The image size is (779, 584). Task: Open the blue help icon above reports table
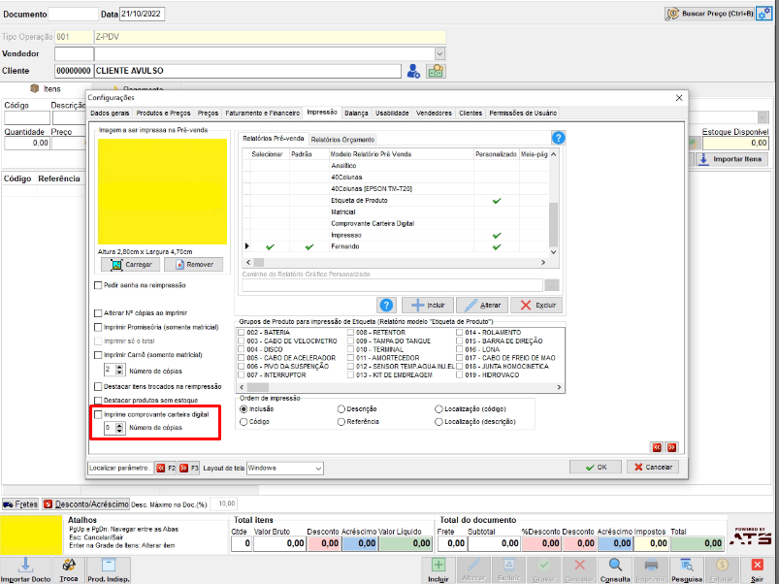coord(558,138)
